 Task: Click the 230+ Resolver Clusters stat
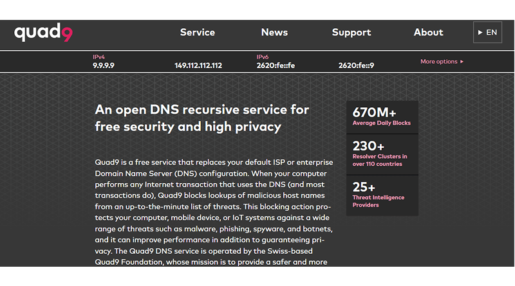pos(382,154)
